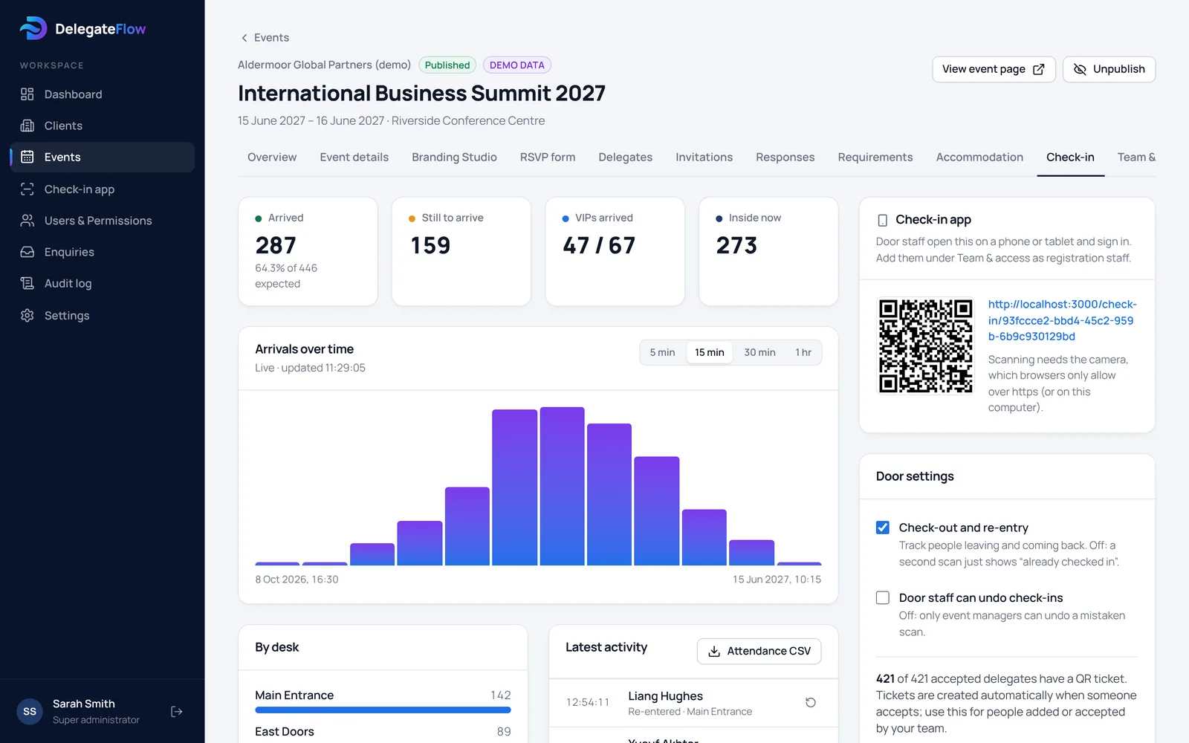
Task: Switch to the Branding Studio tab
Action: click(454, 158)
